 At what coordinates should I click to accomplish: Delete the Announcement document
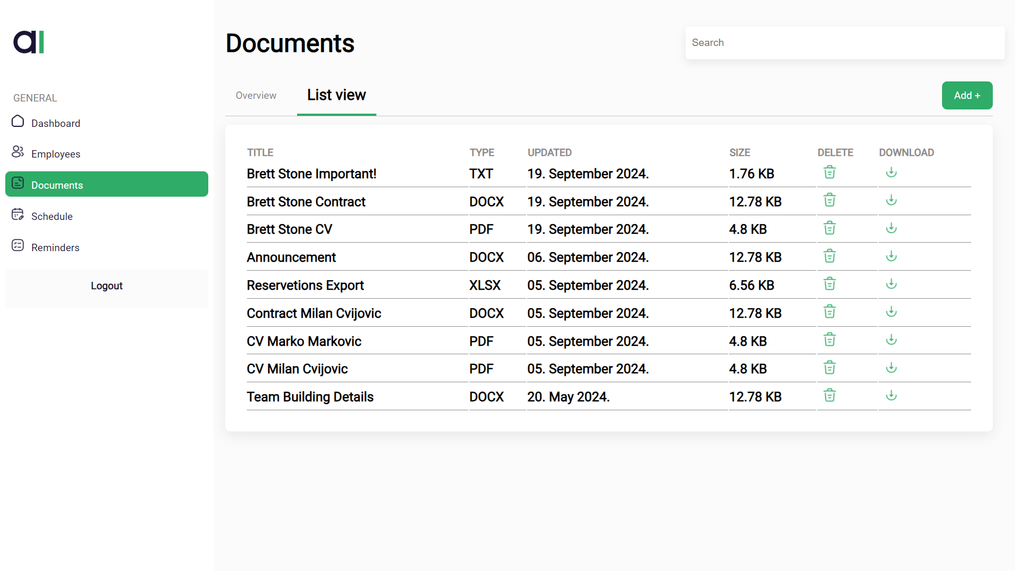coord(829,256)
